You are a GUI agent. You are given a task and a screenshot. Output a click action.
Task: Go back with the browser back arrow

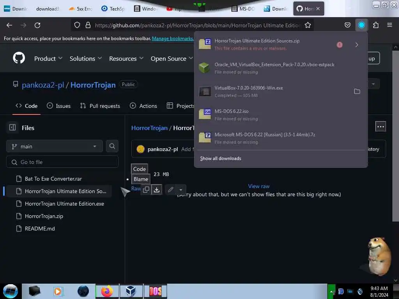pos(9,25)
